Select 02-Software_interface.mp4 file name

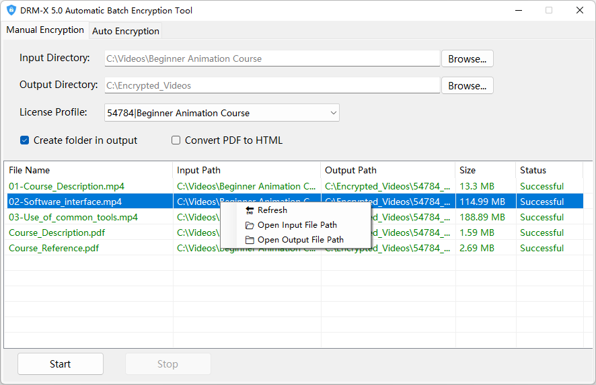tap(65, 202)
